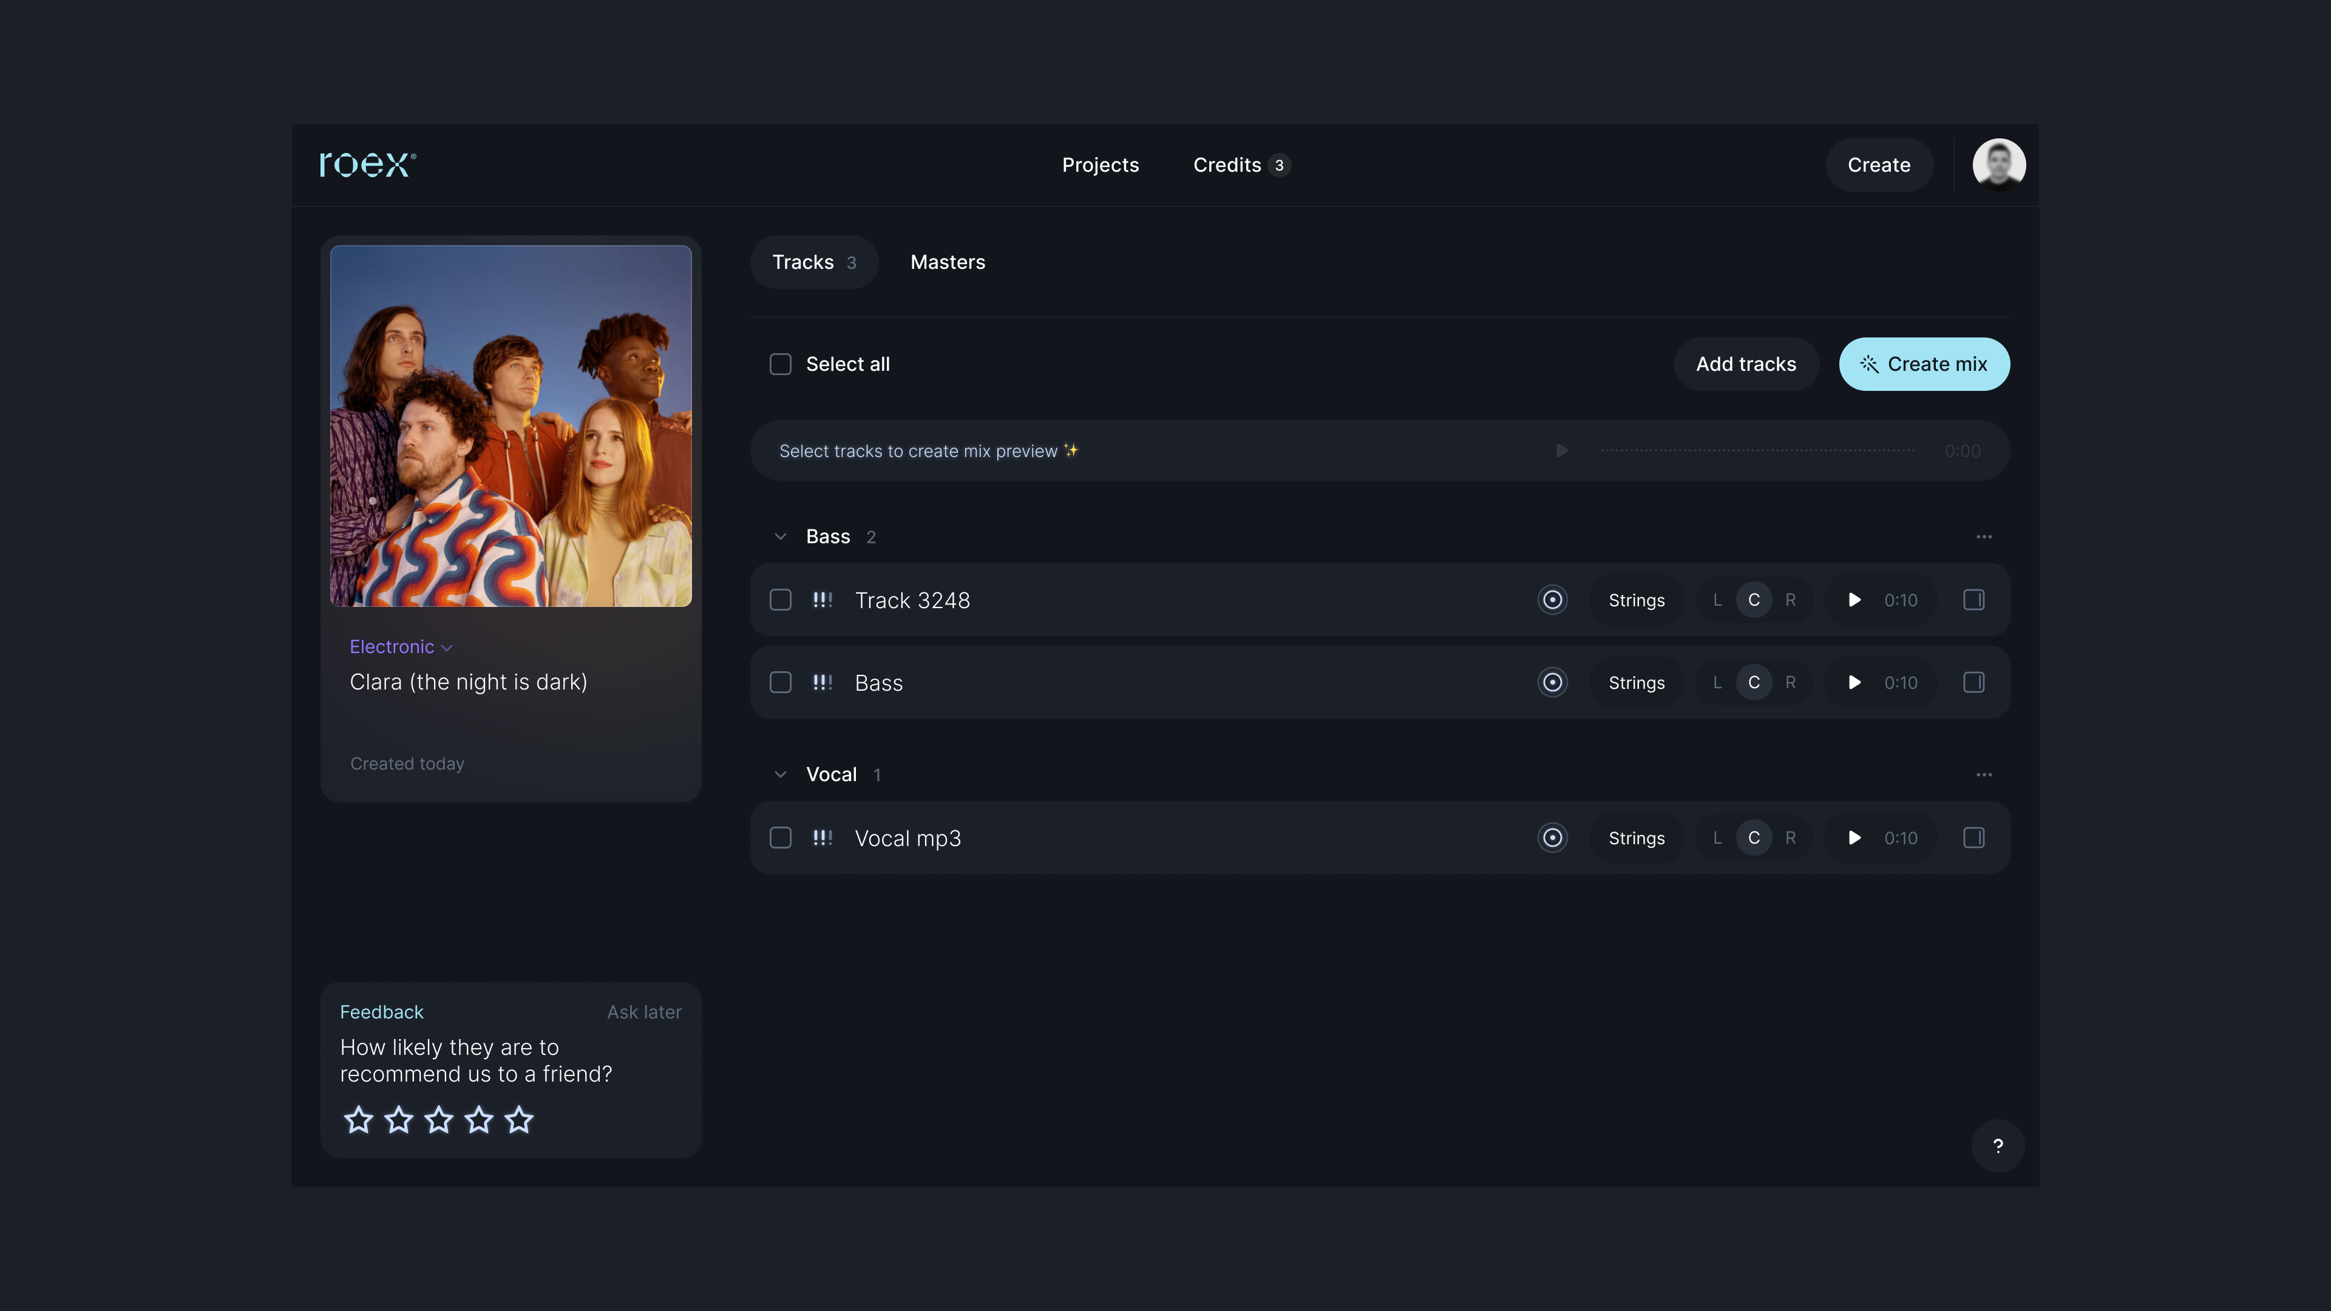Image resolution: width=2331 pixels, height=1311 pixels.
Task: Pan the Bass track to Left
Action: 1717,682
